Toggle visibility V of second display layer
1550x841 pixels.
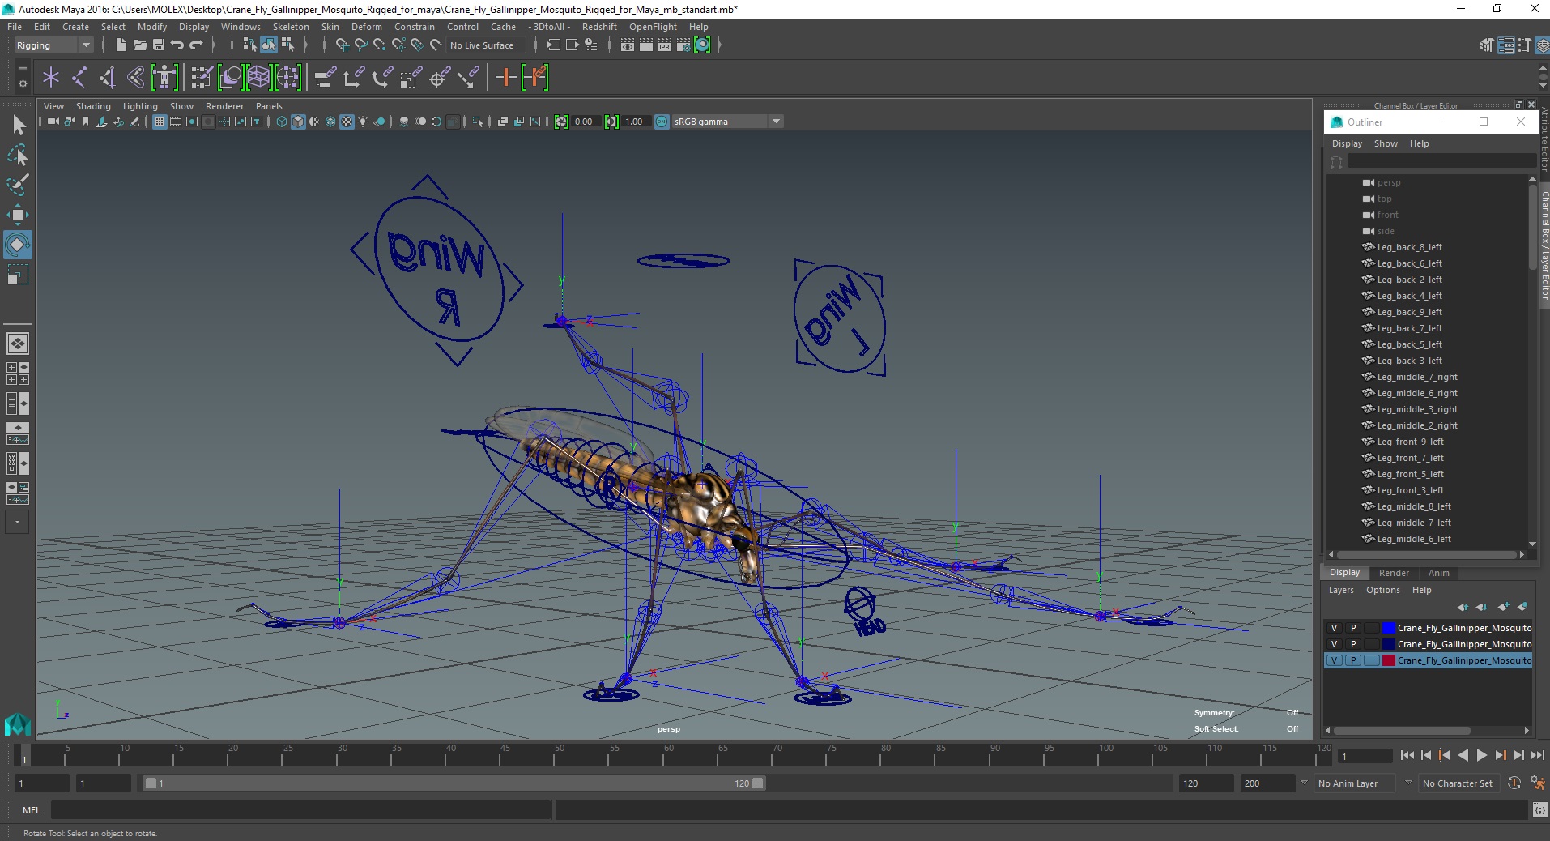pyautogui.click(x=1335, y=644)
